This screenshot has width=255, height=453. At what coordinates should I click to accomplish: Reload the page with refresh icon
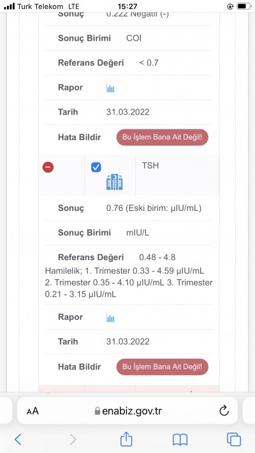click(x=224, y=410)
